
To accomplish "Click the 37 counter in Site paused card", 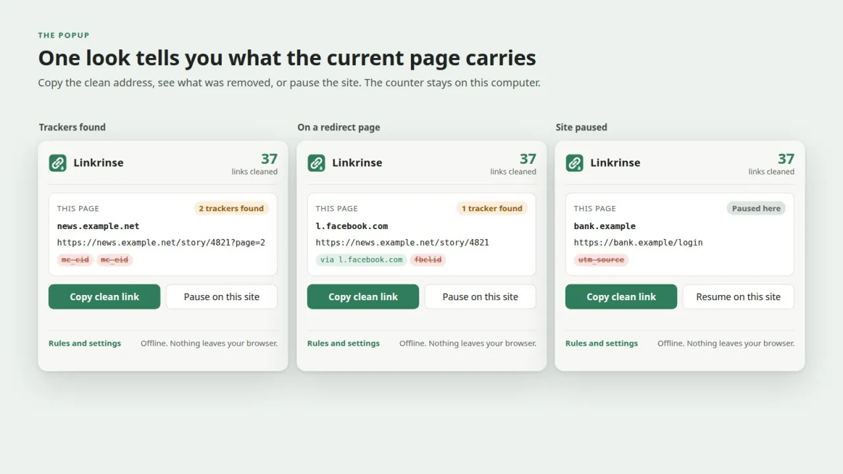I will click(786, 159).
